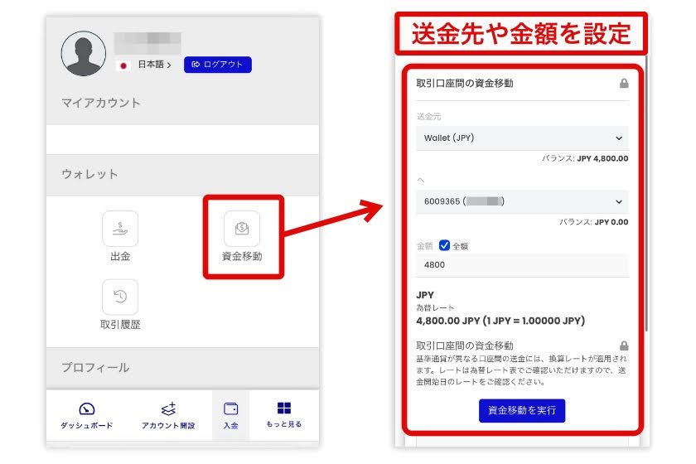Image resolution: width=696 pixels, height=464 pixels.
Task: Click the 送金元 label
Action: [x=429, y=117]
